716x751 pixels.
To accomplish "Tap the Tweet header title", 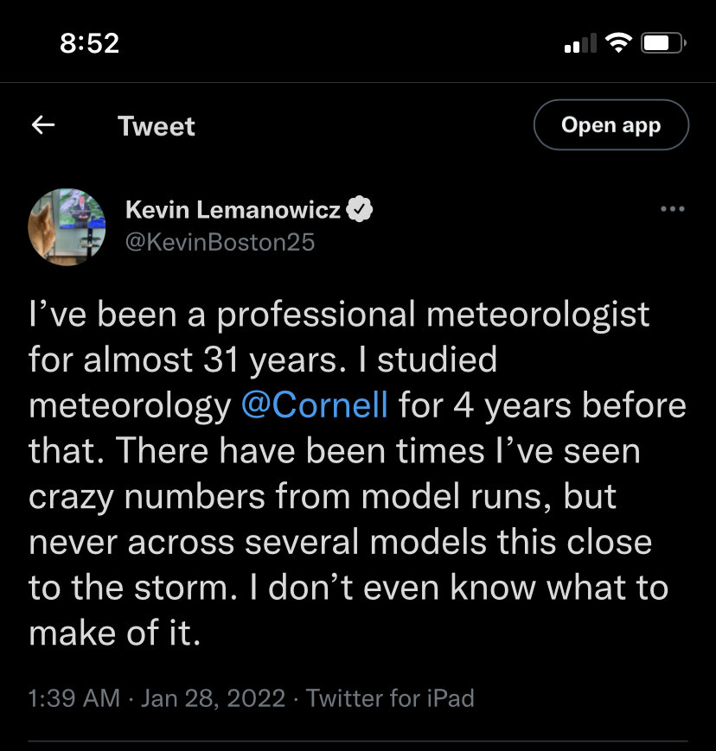I will 157,126.
